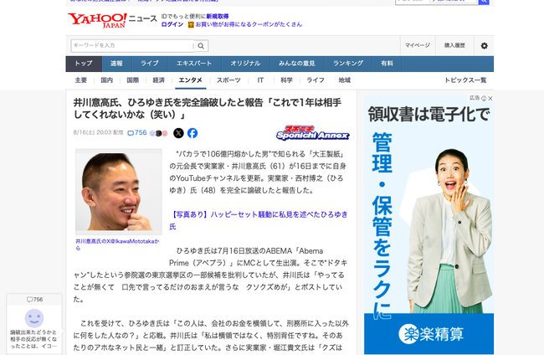
Task: Click Sponichi Annex logo
Action: click(x=313, y=133)
